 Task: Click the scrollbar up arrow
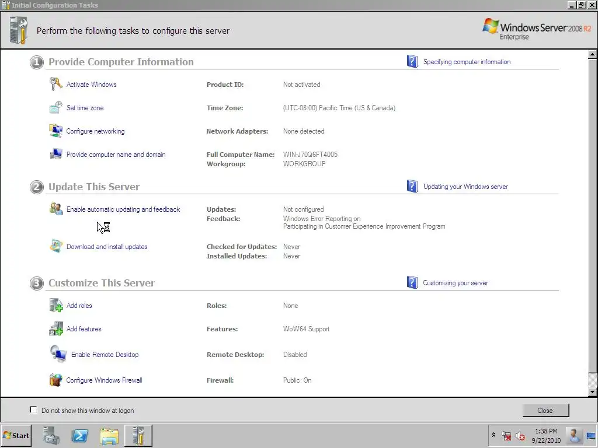592,54
